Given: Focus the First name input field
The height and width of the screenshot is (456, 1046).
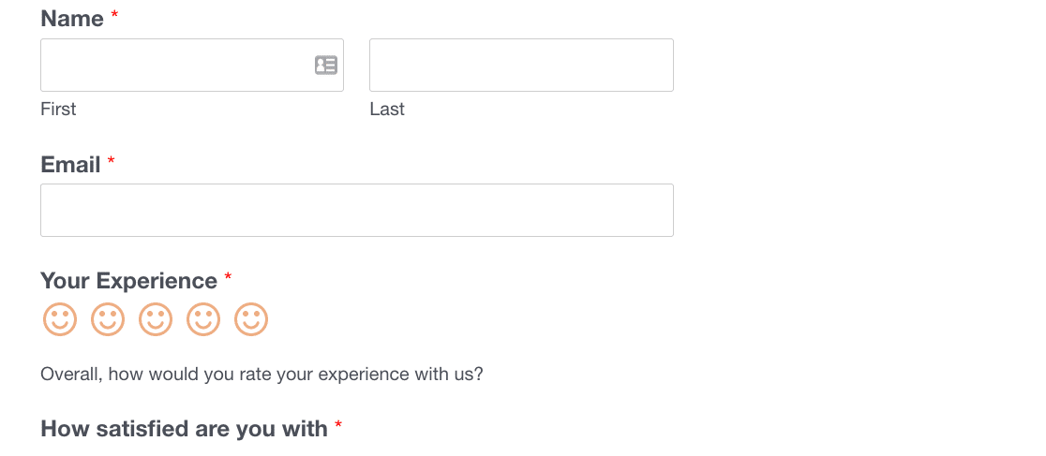Looking at the screenshot, I should 192,66.
